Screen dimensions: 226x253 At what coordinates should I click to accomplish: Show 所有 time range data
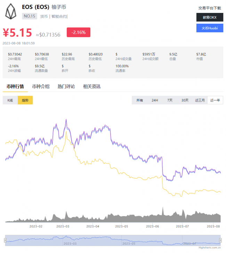[x=140, y=100]
